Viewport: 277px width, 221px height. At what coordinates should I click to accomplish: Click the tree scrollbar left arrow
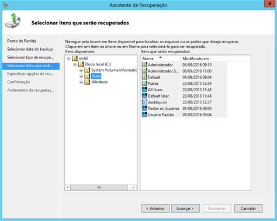(68, 187)
